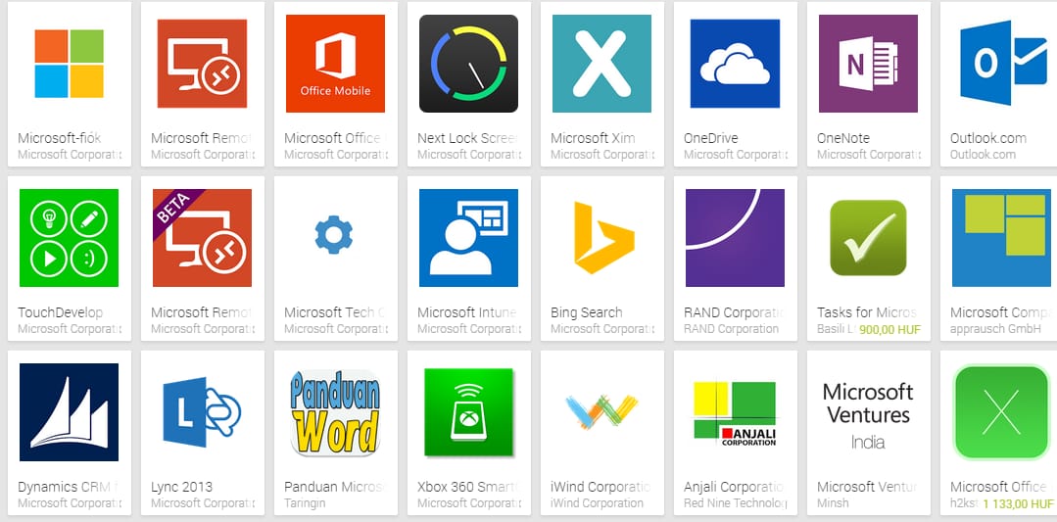The width and height of the screenshot is (1057, 522).
Task: Open the Bing Search title
Action: click(587, 312)
